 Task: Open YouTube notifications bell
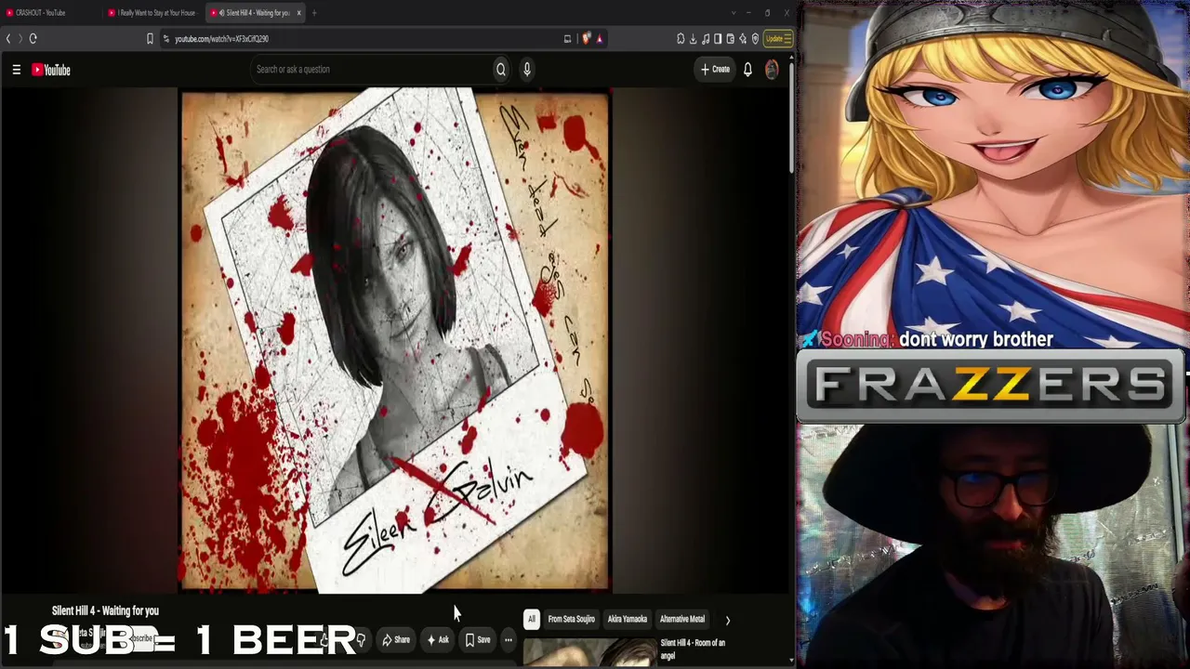[747, 69]
